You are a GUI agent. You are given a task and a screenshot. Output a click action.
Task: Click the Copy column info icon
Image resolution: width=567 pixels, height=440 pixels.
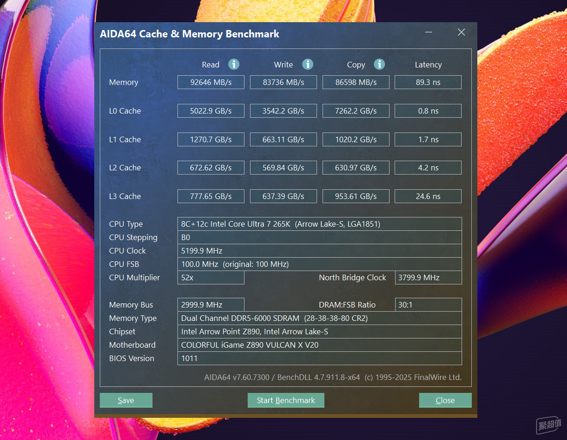[379, 64]
